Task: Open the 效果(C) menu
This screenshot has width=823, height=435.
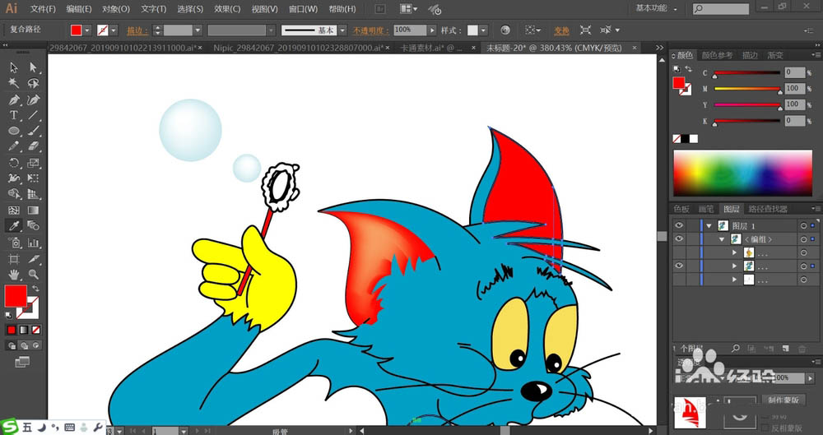Action: click(x=227, y=9)
